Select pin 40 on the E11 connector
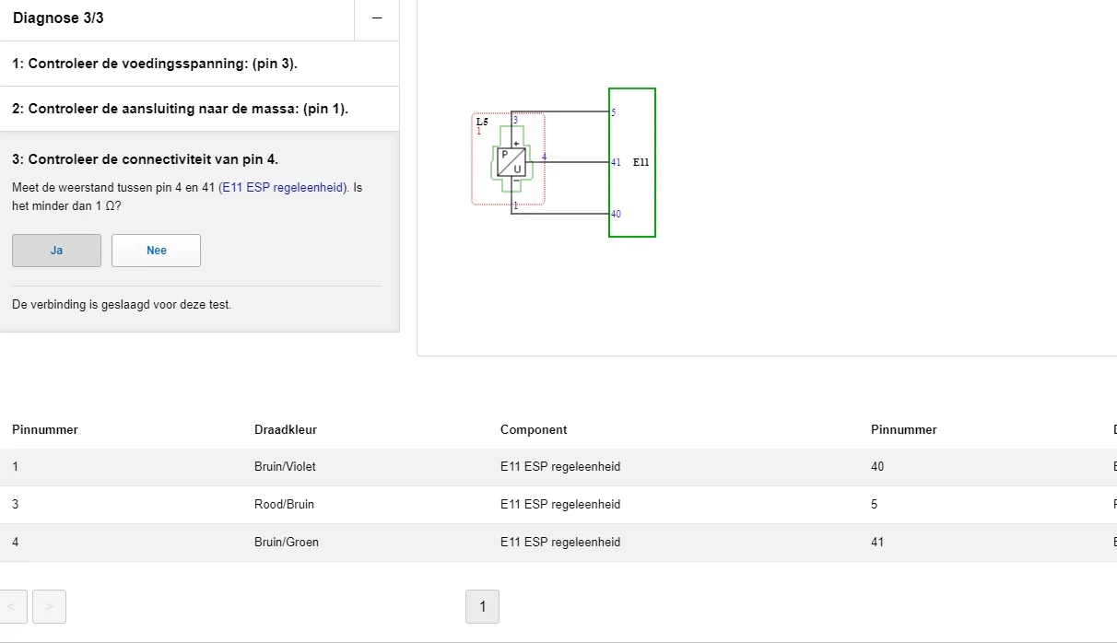The image size is (1117, 643). click(616, 215)
